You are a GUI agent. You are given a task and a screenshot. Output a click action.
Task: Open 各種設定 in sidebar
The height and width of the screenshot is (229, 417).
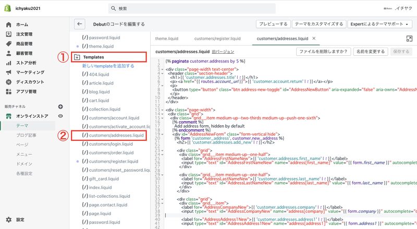24,173
